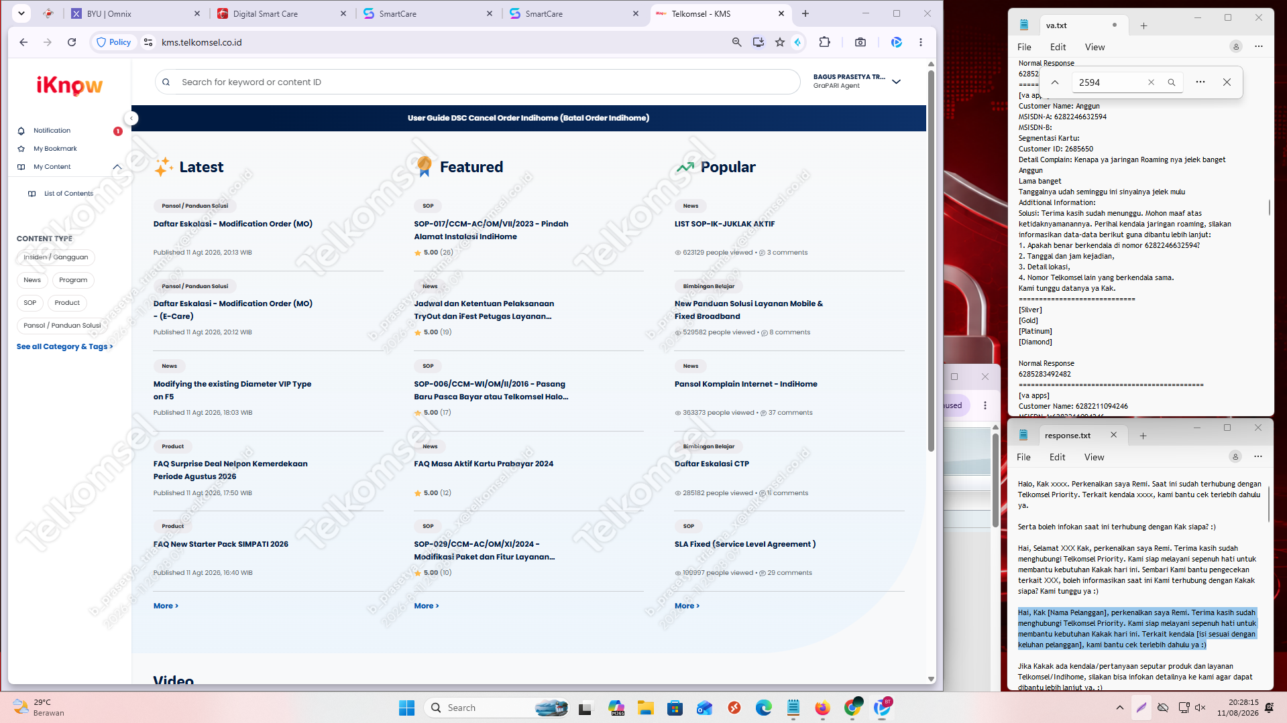Click the response.txt vertical scrollbar

coord(1269,503)
